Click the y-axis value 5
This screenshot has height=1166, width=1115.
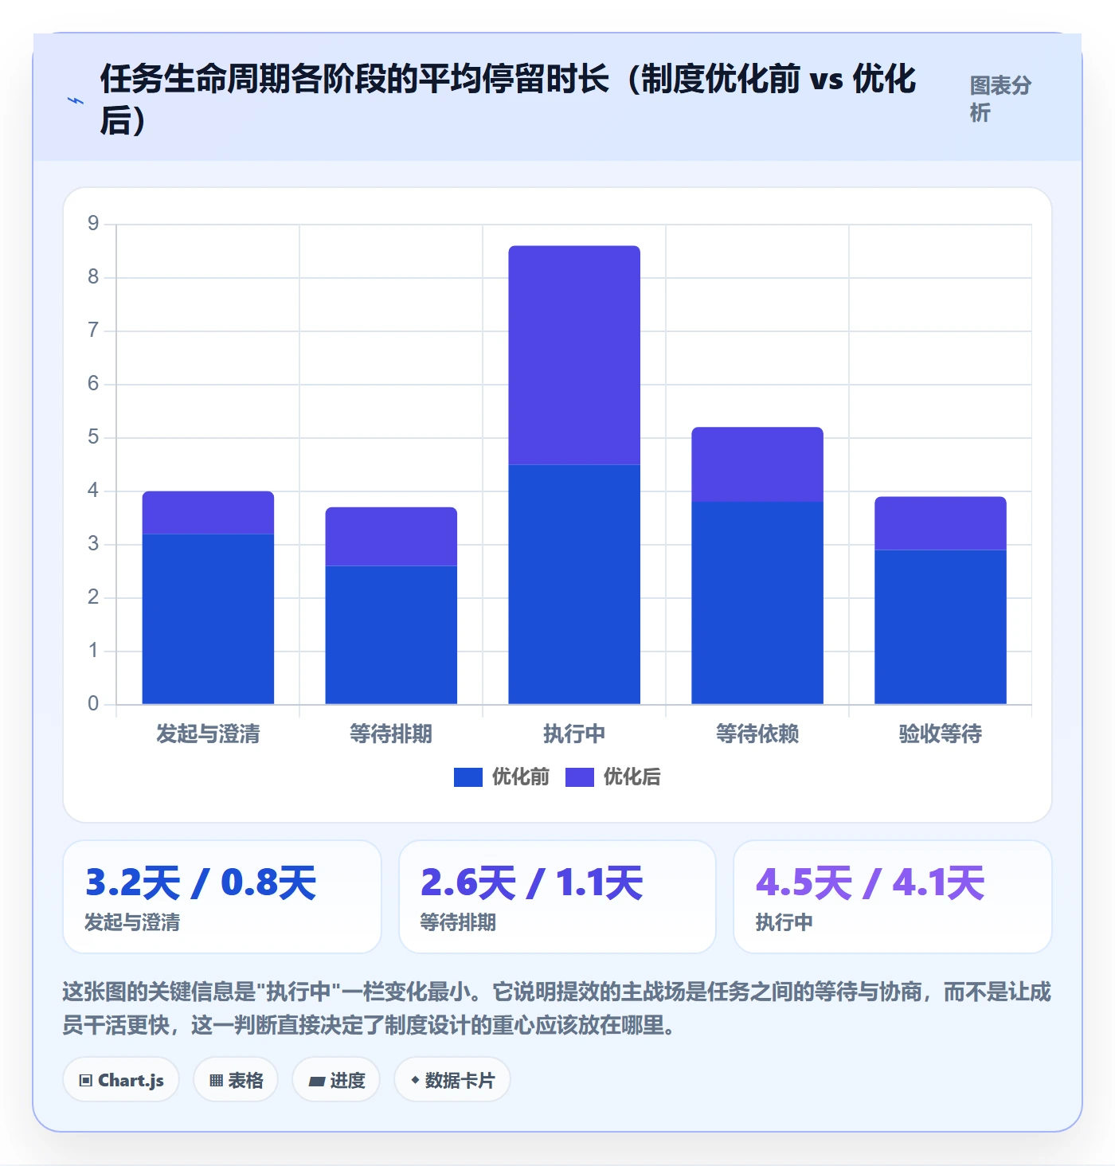point(93,437)
